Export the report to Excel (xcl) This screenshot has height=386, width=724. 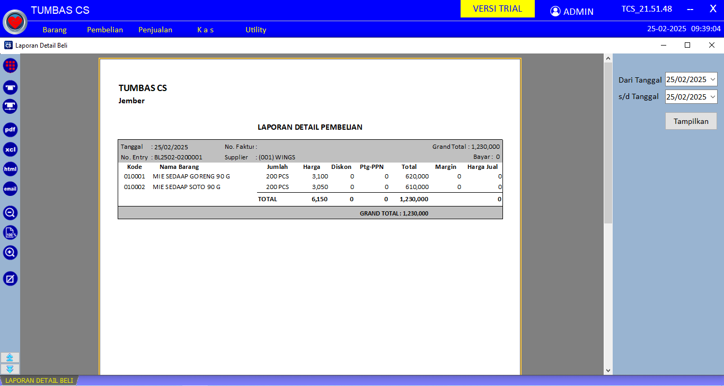pos(10,150)
